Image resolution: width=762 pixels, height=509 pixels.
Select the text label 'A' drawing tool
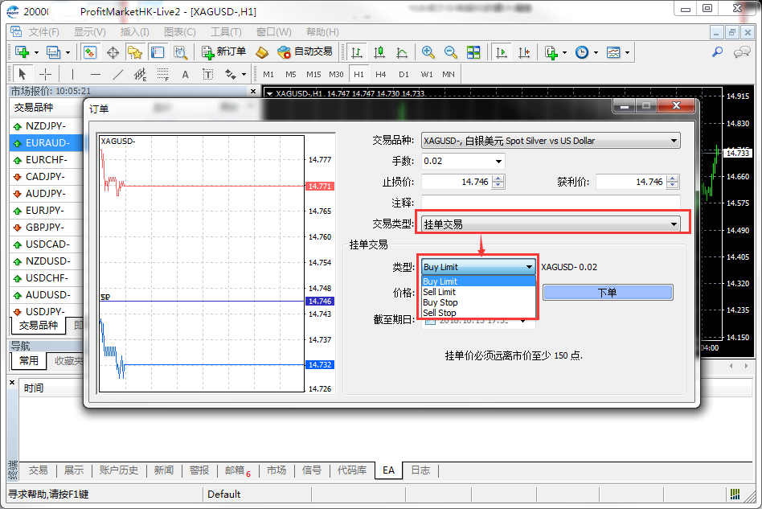tap(185, 74)
